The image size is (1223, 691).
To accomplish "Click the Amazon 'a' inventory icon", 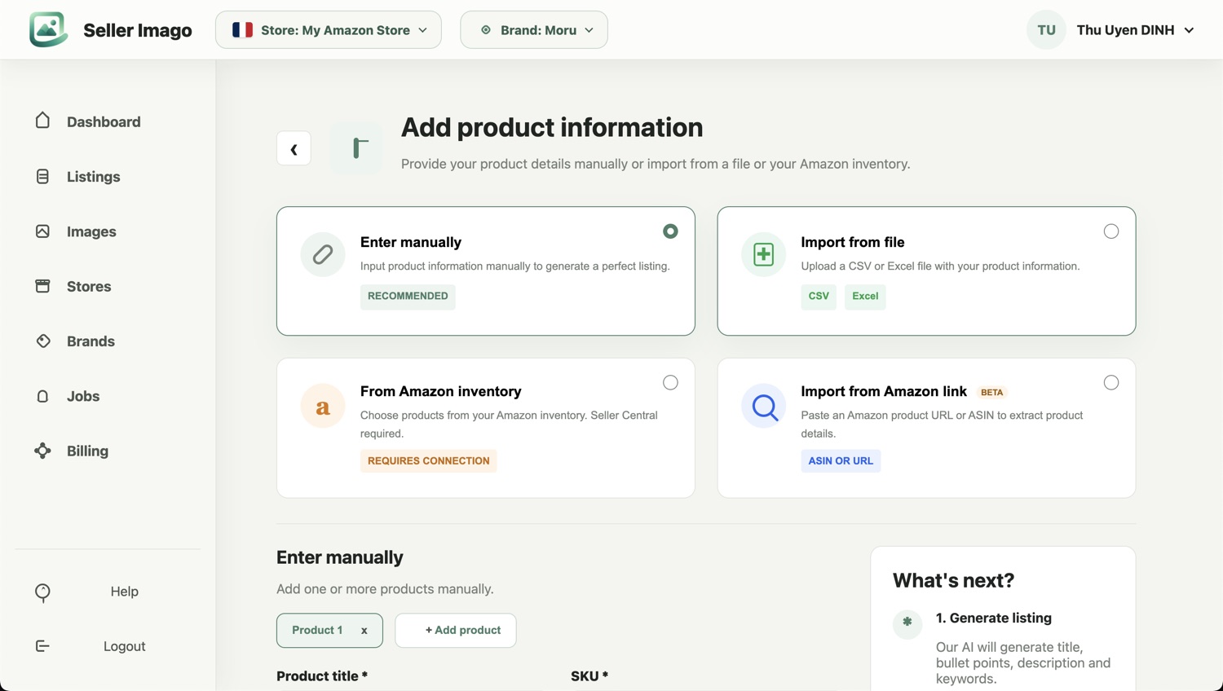I will coord(323,406).
